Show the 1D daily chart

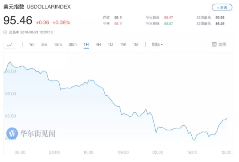110,45
